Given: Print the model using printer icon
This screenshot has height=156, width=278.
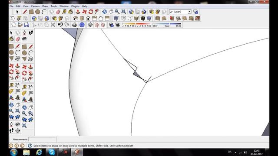Looking at the screenshot, I should coord(74,25).
